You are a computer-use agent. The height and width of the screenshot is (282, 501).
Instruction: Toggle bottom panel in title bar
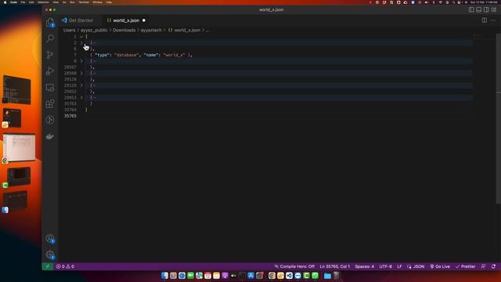click(x=478, y=9)
